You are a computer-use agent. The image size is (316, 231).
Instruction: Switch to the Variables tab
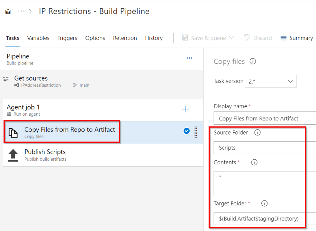point(38,38)
